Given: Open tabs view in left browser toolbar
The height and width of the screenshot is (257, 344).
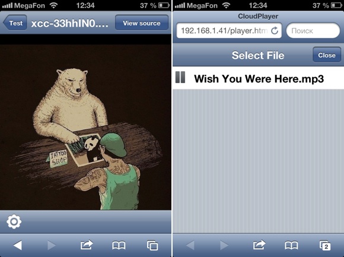Looking at the screenshot, I should (x=152, y=245).
